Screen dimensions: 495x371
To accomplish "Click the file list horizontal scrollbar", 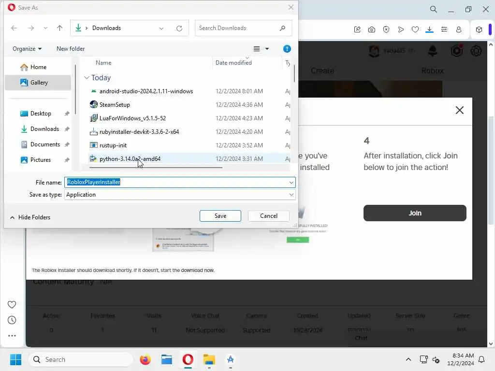I will [156, 168].
